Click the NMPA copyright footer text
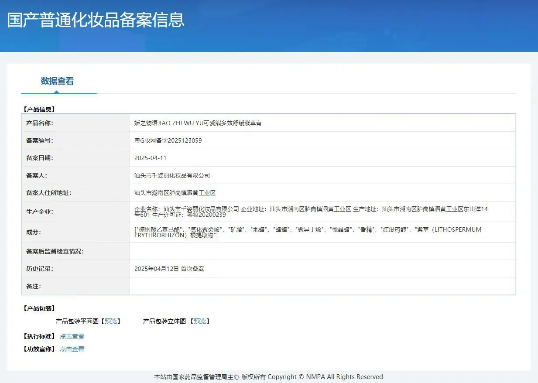This screenshot has height=383, width=538. click(x=268, y=377)
